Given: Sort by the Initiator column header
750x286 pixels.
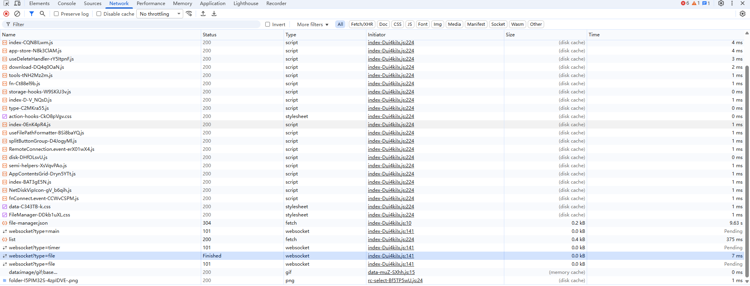Looking at the screenshot, I should coord(435,35).
